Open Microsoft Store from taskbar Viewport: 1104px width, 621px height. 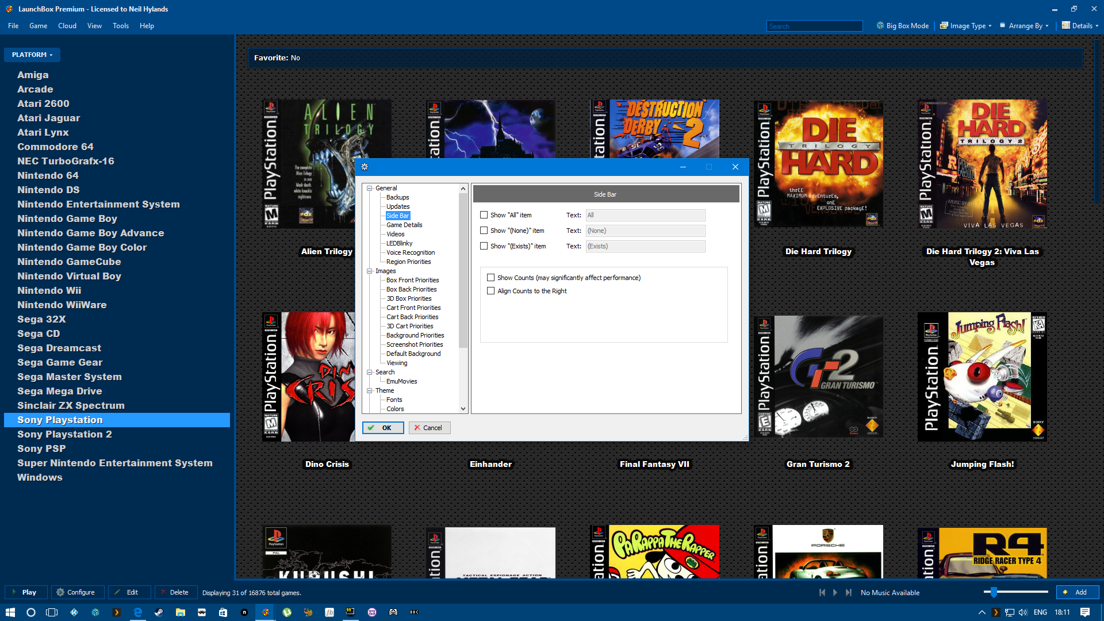tap(223, 612)
